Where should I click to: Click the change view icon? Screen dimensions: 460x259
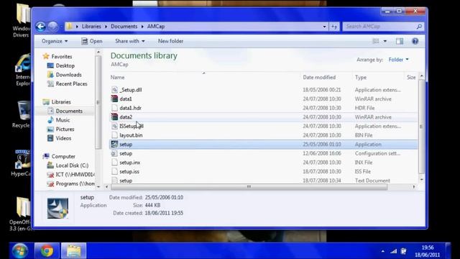pyautogui.click(x=376, y=41)
